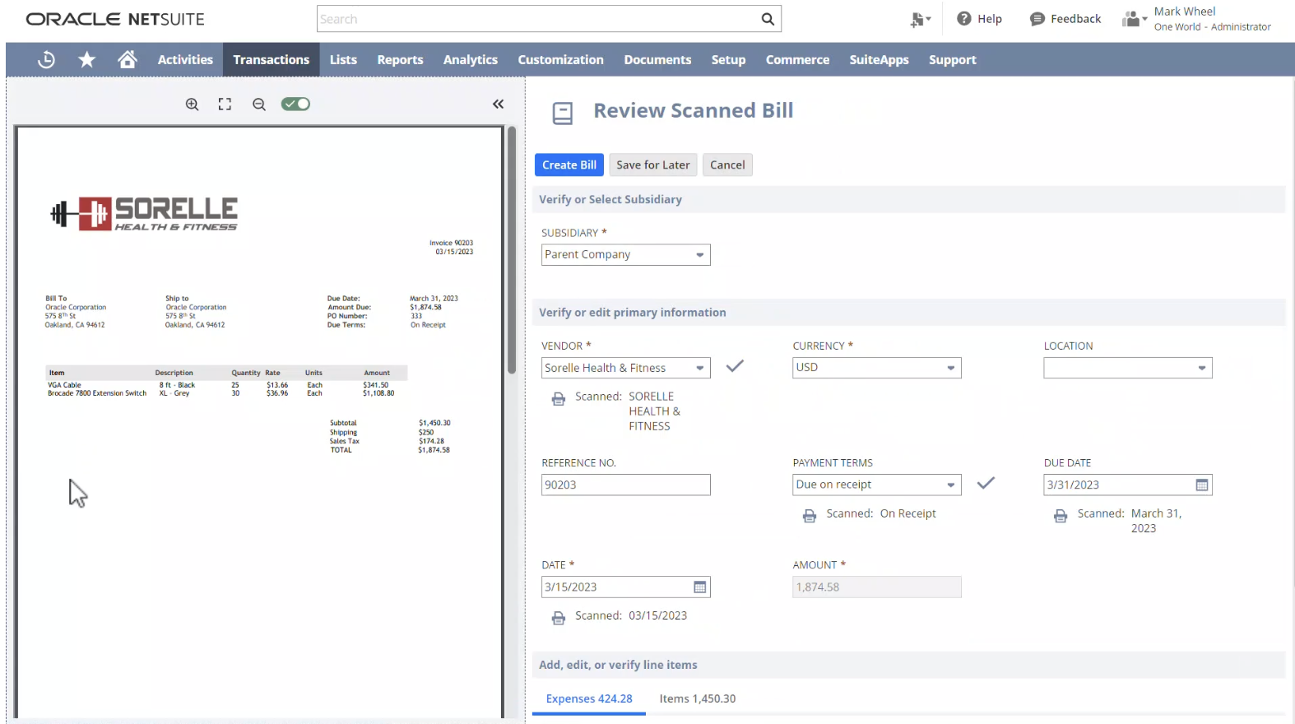Open the Recent Records clock icon
Viewport: 1295px width, 724px height.
tap(46, 59)
